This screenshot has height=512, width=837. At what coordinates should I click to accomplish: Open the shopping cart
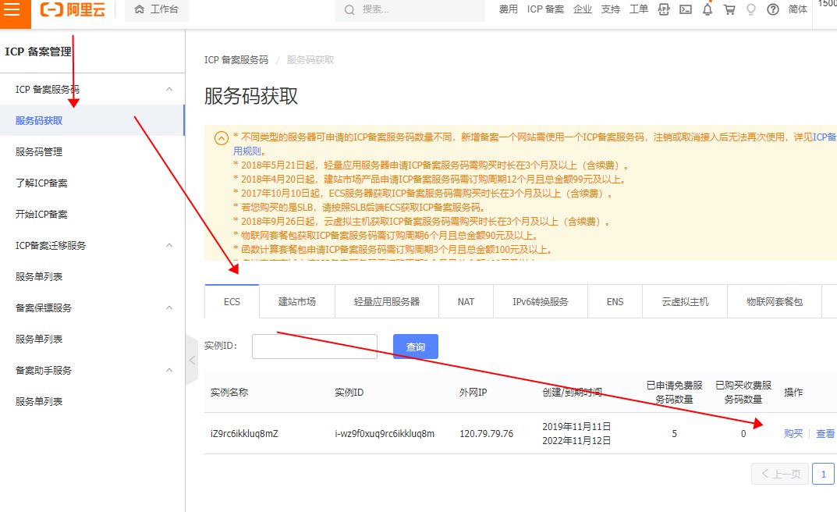pyautogui.click(x=729, y=9)
